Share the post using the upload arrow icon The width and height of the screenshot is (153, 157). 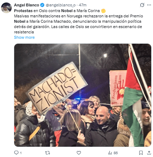(149, 153)
